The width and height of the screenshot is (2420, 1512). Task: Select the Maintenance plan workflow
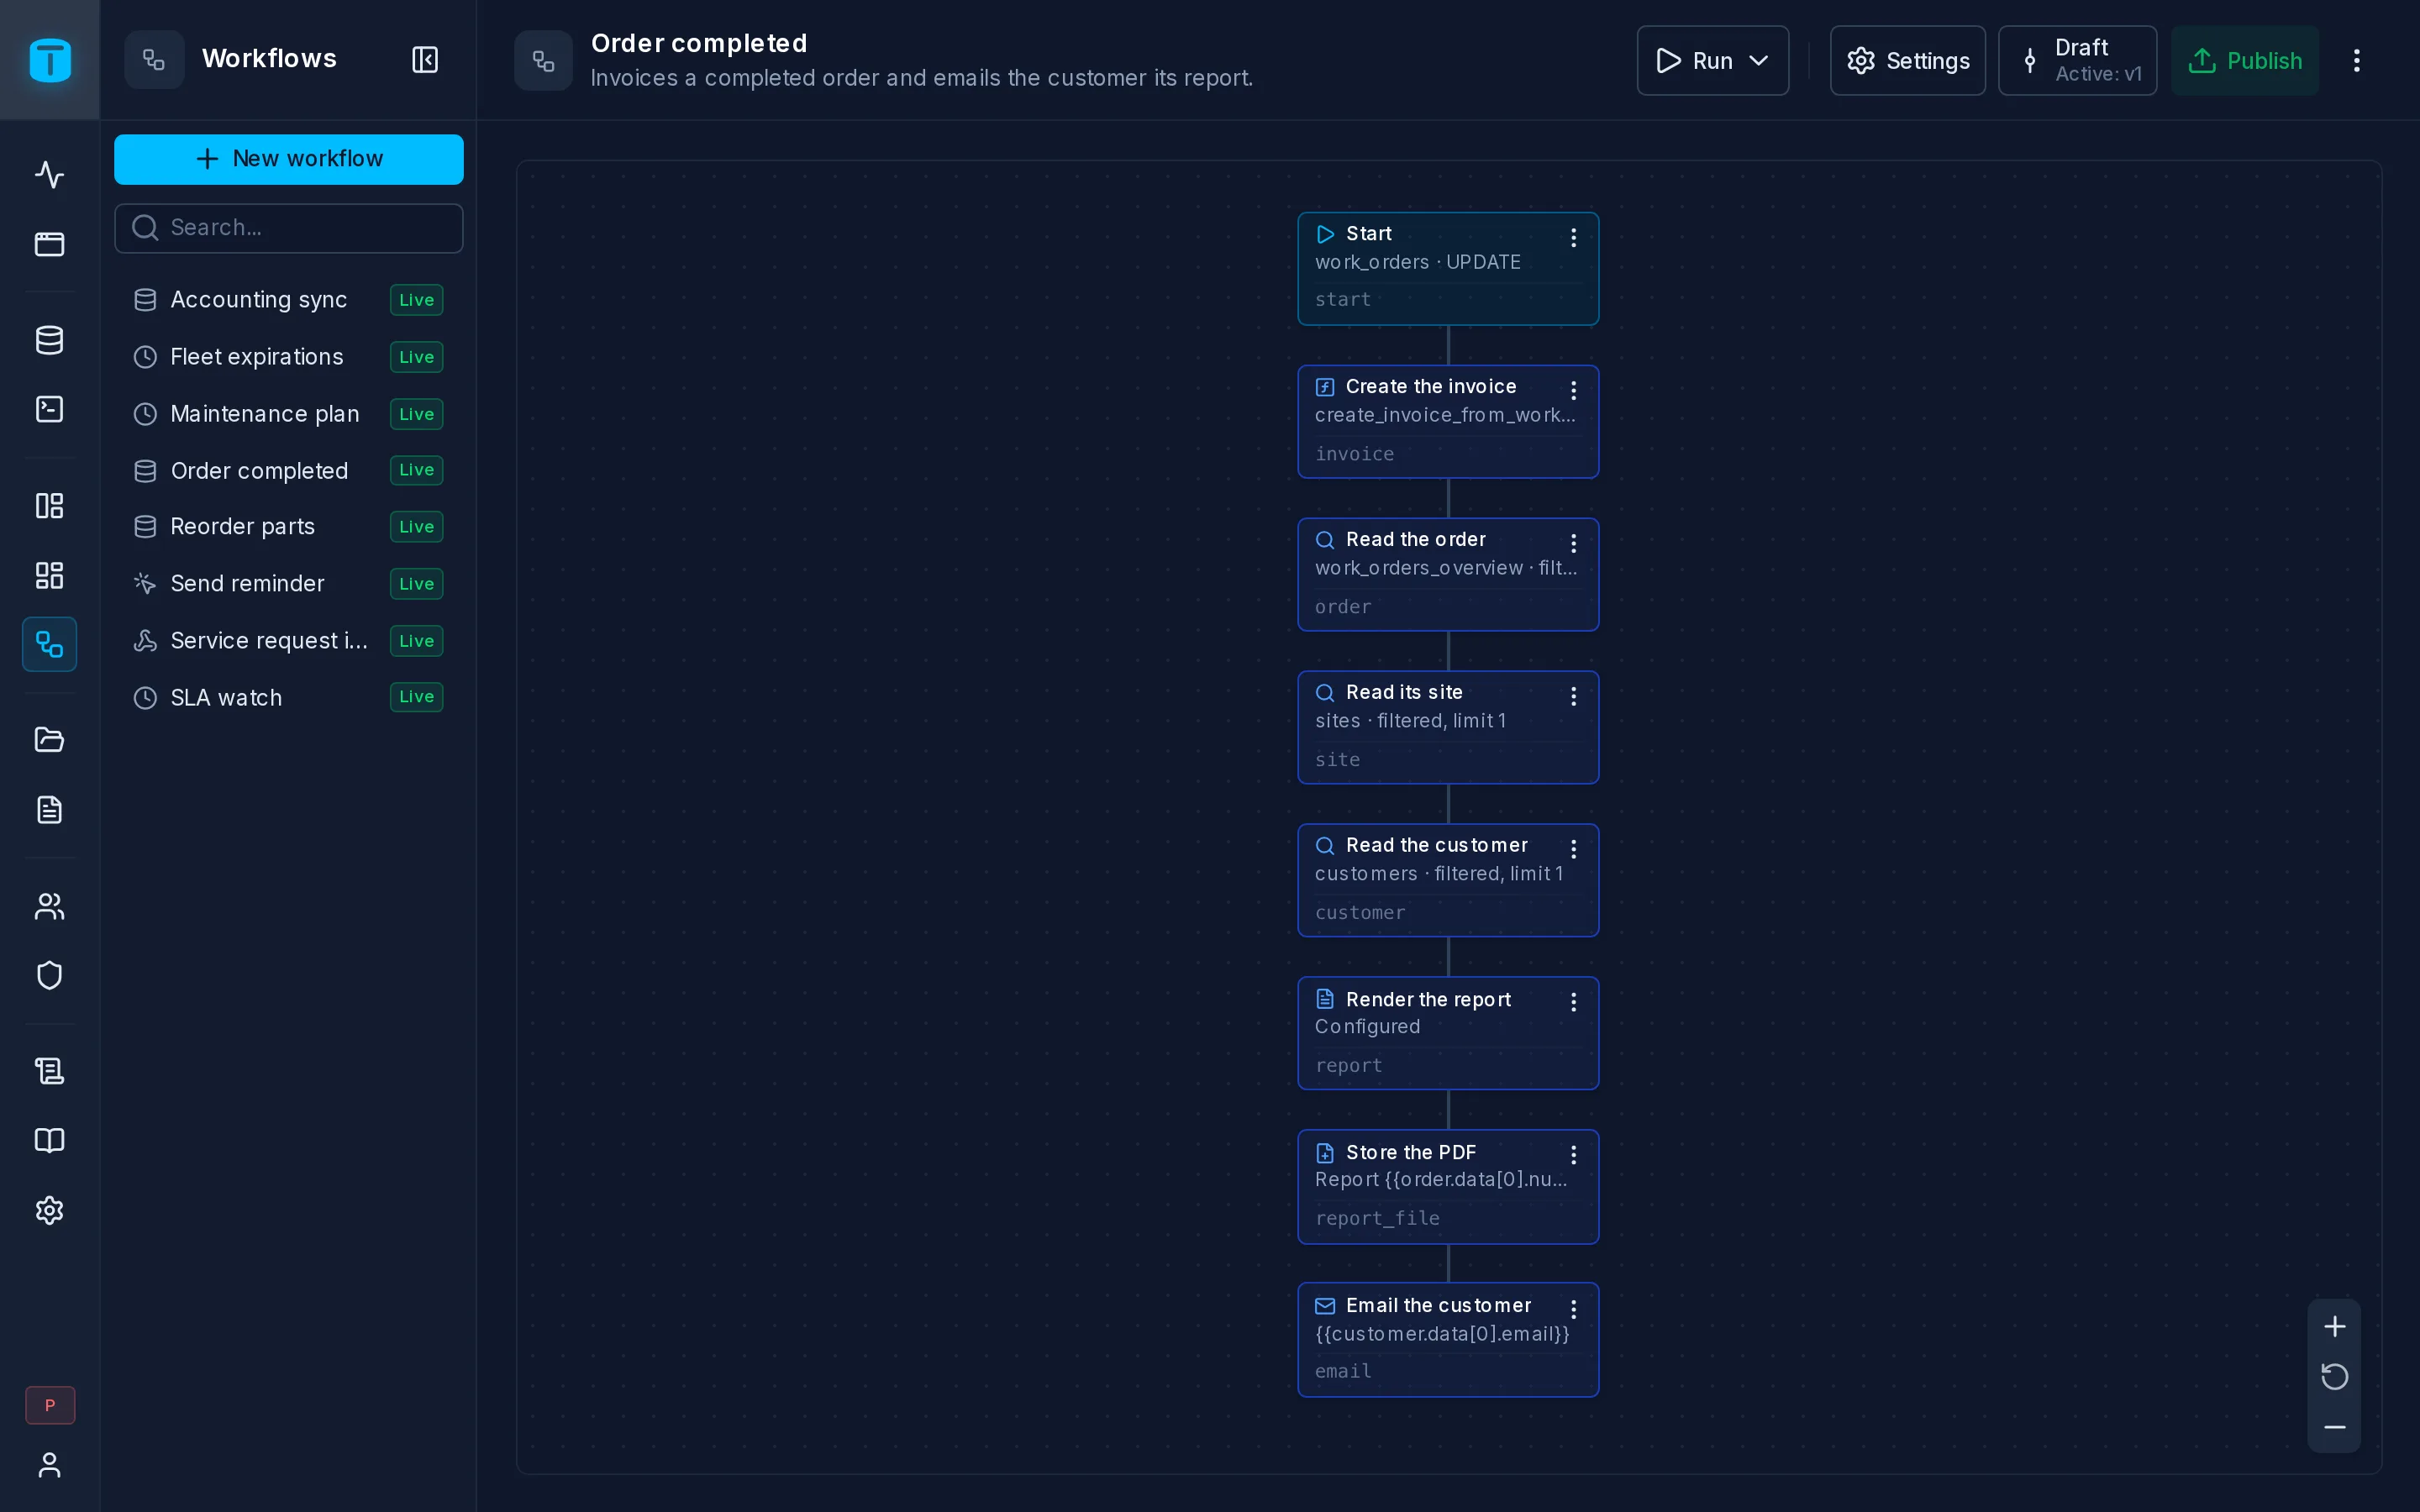[x=289, y=414]
